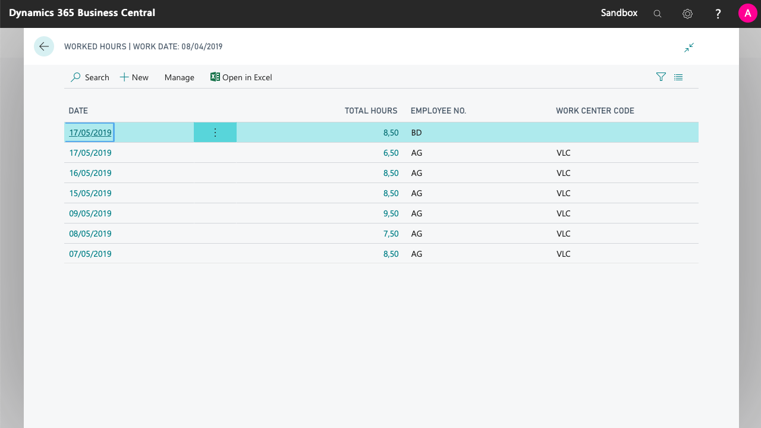Click the Dynamics 365 Business Central title
Screen dimensions: 761x428
tap(82, 13)
